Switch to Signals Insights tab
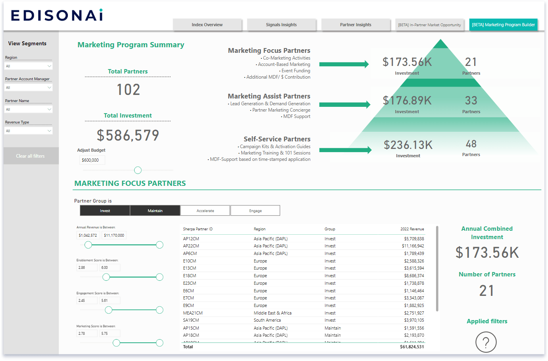 281,25
